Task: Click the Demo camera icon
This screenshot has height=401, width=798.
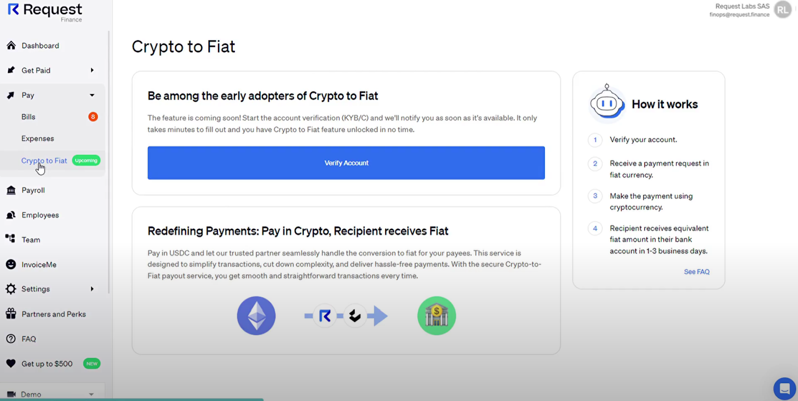Action: point(11,394)
